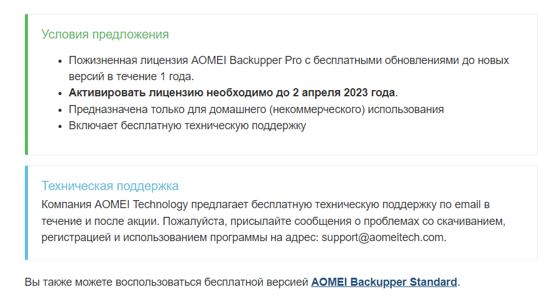The width and height of the screenshot is (549, 297).
Task: Click the bullet marker before "Включает бесплатную"
Action: [60, 126]
